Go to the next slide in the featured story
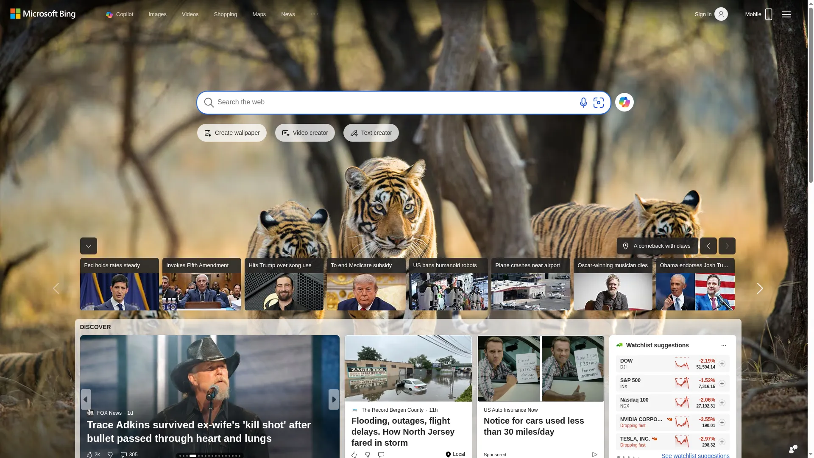This screenshot has width=814, height=458. 334,399
